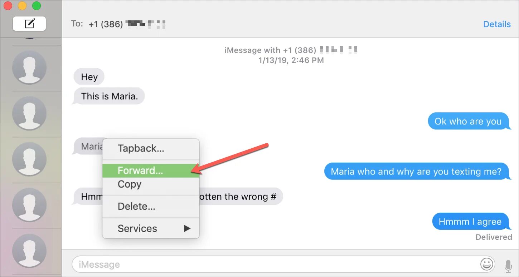Screen dimensions: 519x277
Task: Click the yellow minimize window button
Action: coord(22,6)
